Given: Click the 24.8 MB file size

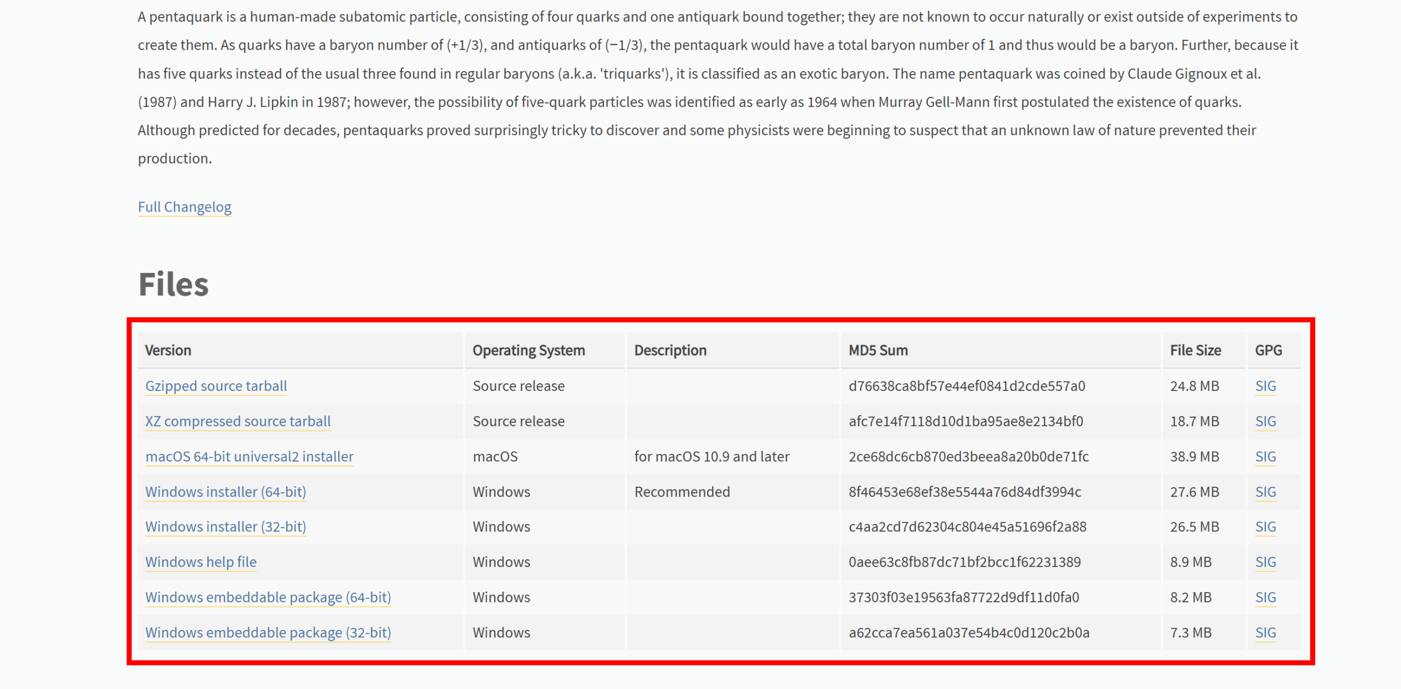Looking at the screenshot, I should click(1195, 386).
